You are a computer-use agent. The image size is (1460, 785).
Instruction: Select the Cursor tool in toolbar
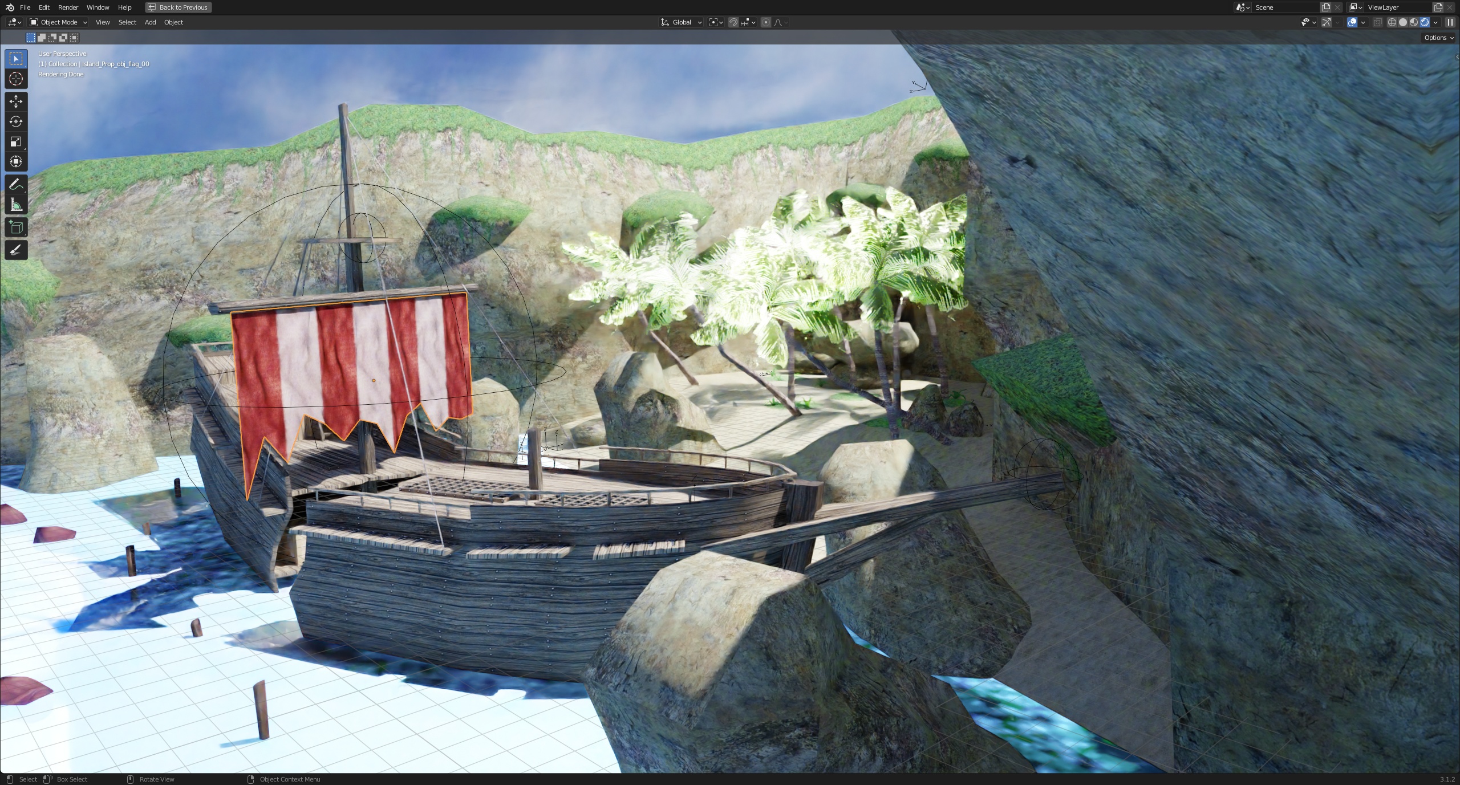pyautogui.click(x=16, y=79)
